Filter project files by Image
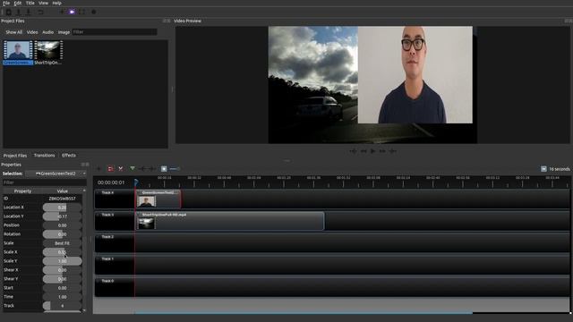This screenshot has width=573, height=322. (64, 32)
